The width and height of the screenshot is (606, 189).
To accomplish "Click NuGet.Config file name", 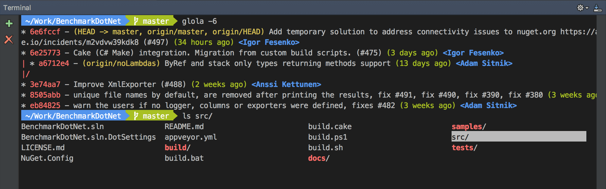I will (x=47, y=158).
